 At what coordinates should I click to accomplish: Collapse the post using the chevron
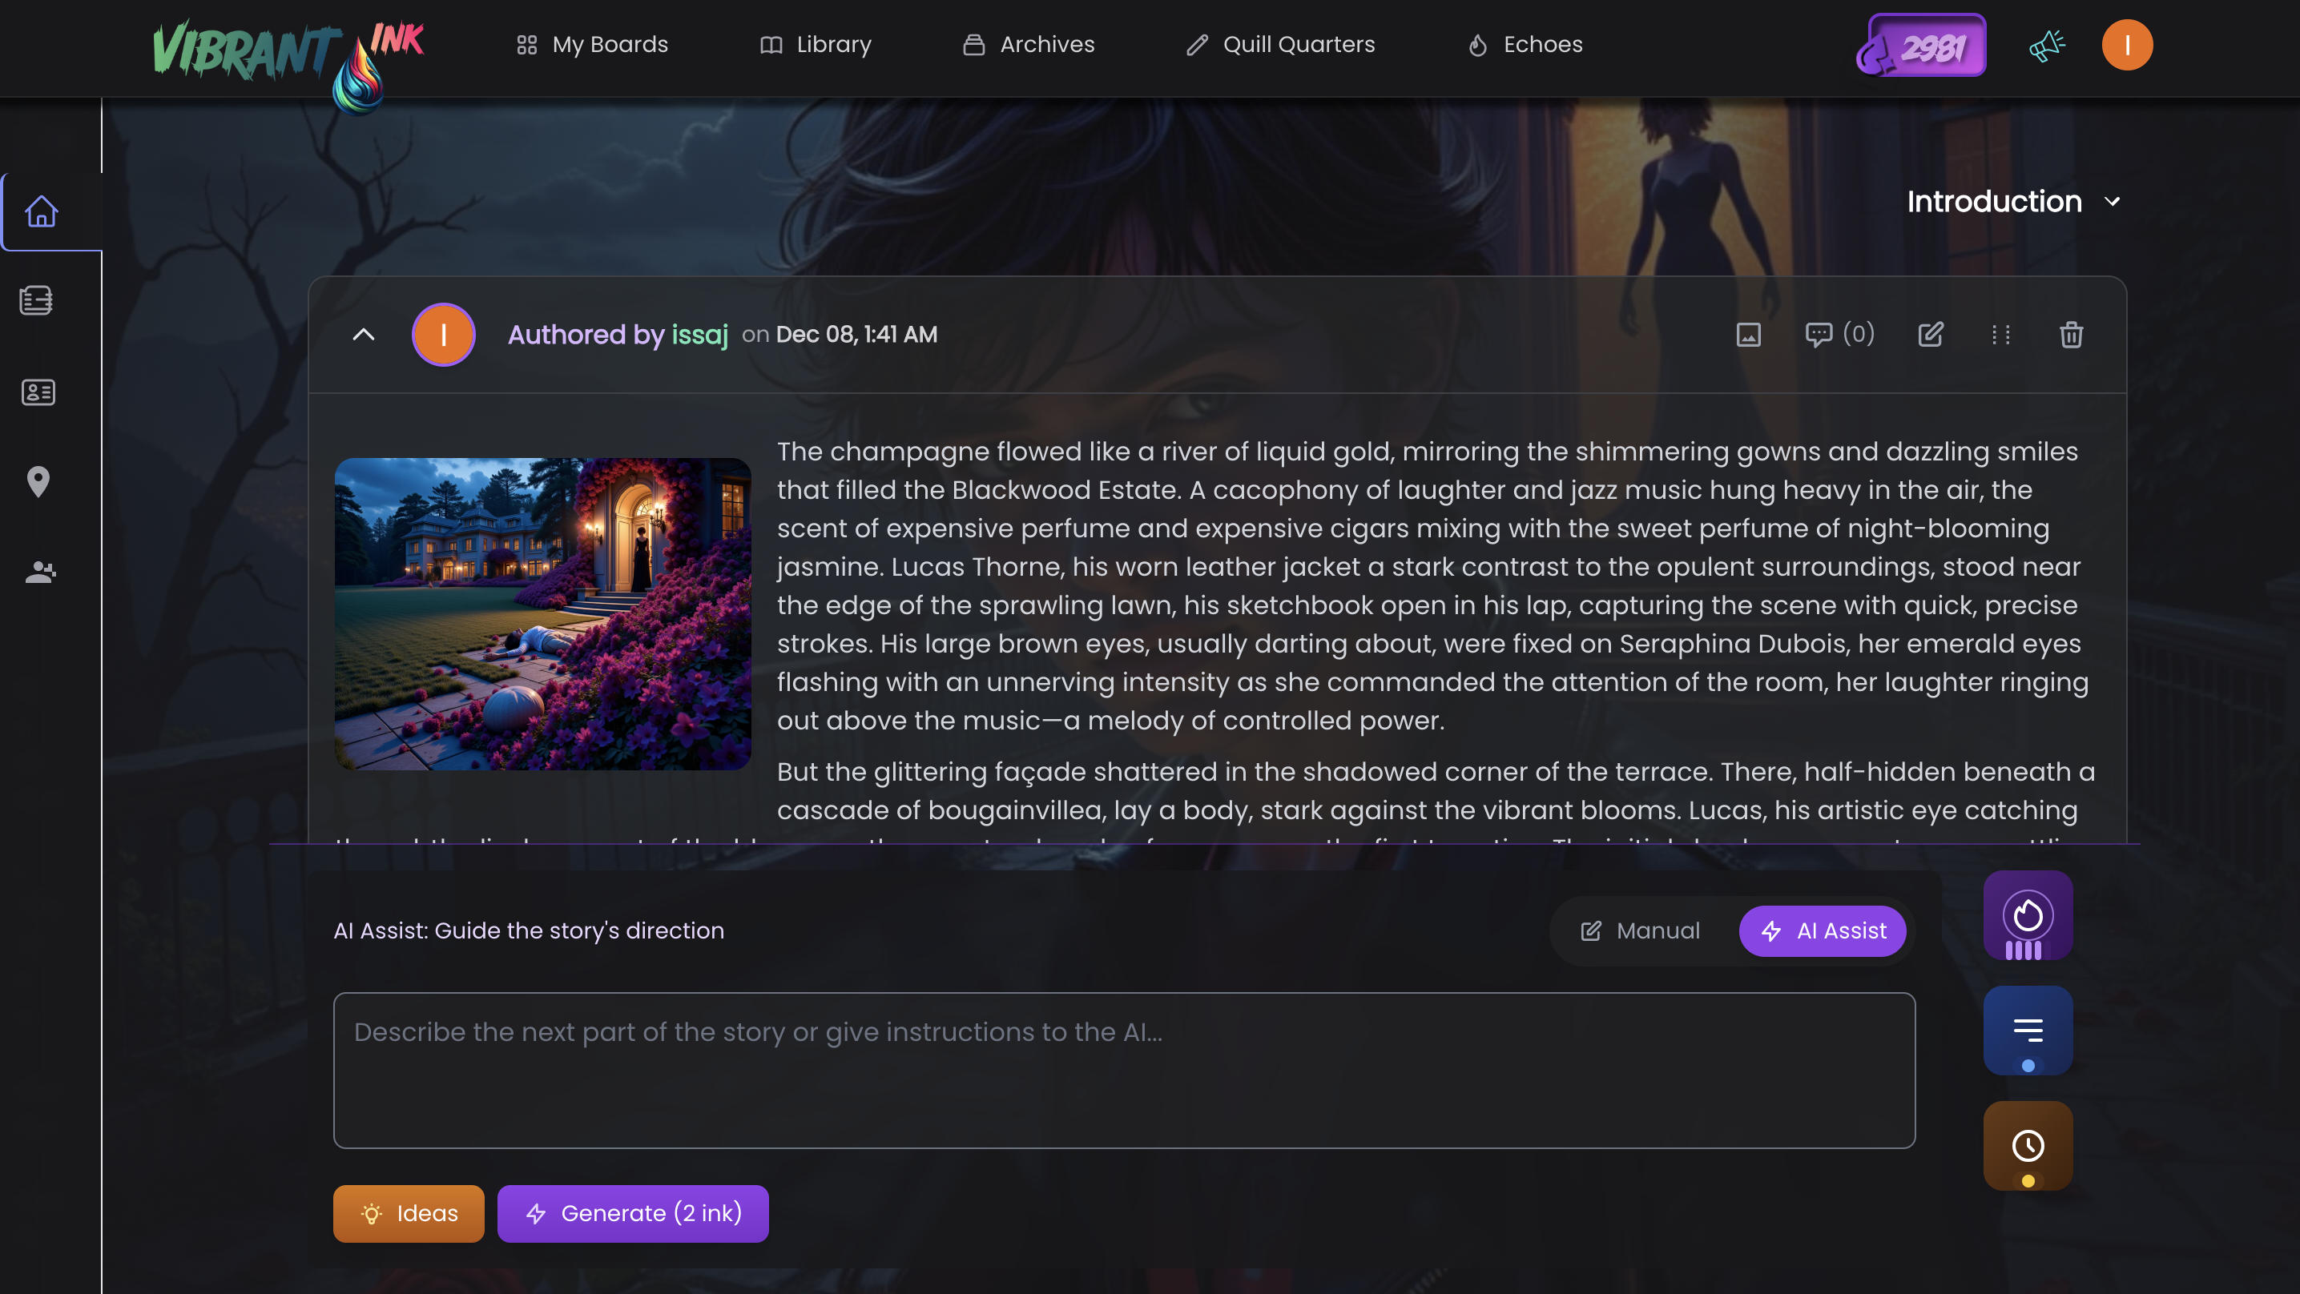coord(364,335)
